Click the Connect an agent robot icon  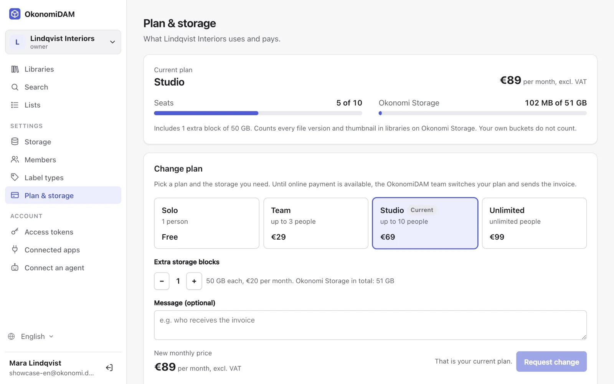(15, 268)
